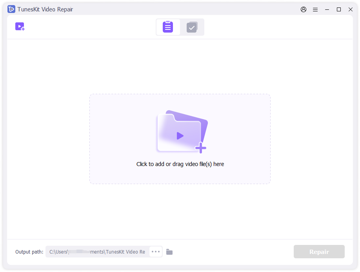Screen dimensions: 360x272
Task: Browse output path with the three-dots button
Action: pyautogui.click(x=156, y=252)
